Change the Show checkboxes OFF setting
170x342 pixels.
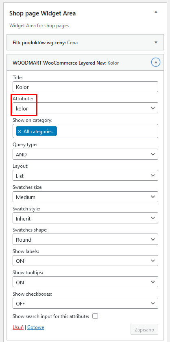[x=85, y=303]
